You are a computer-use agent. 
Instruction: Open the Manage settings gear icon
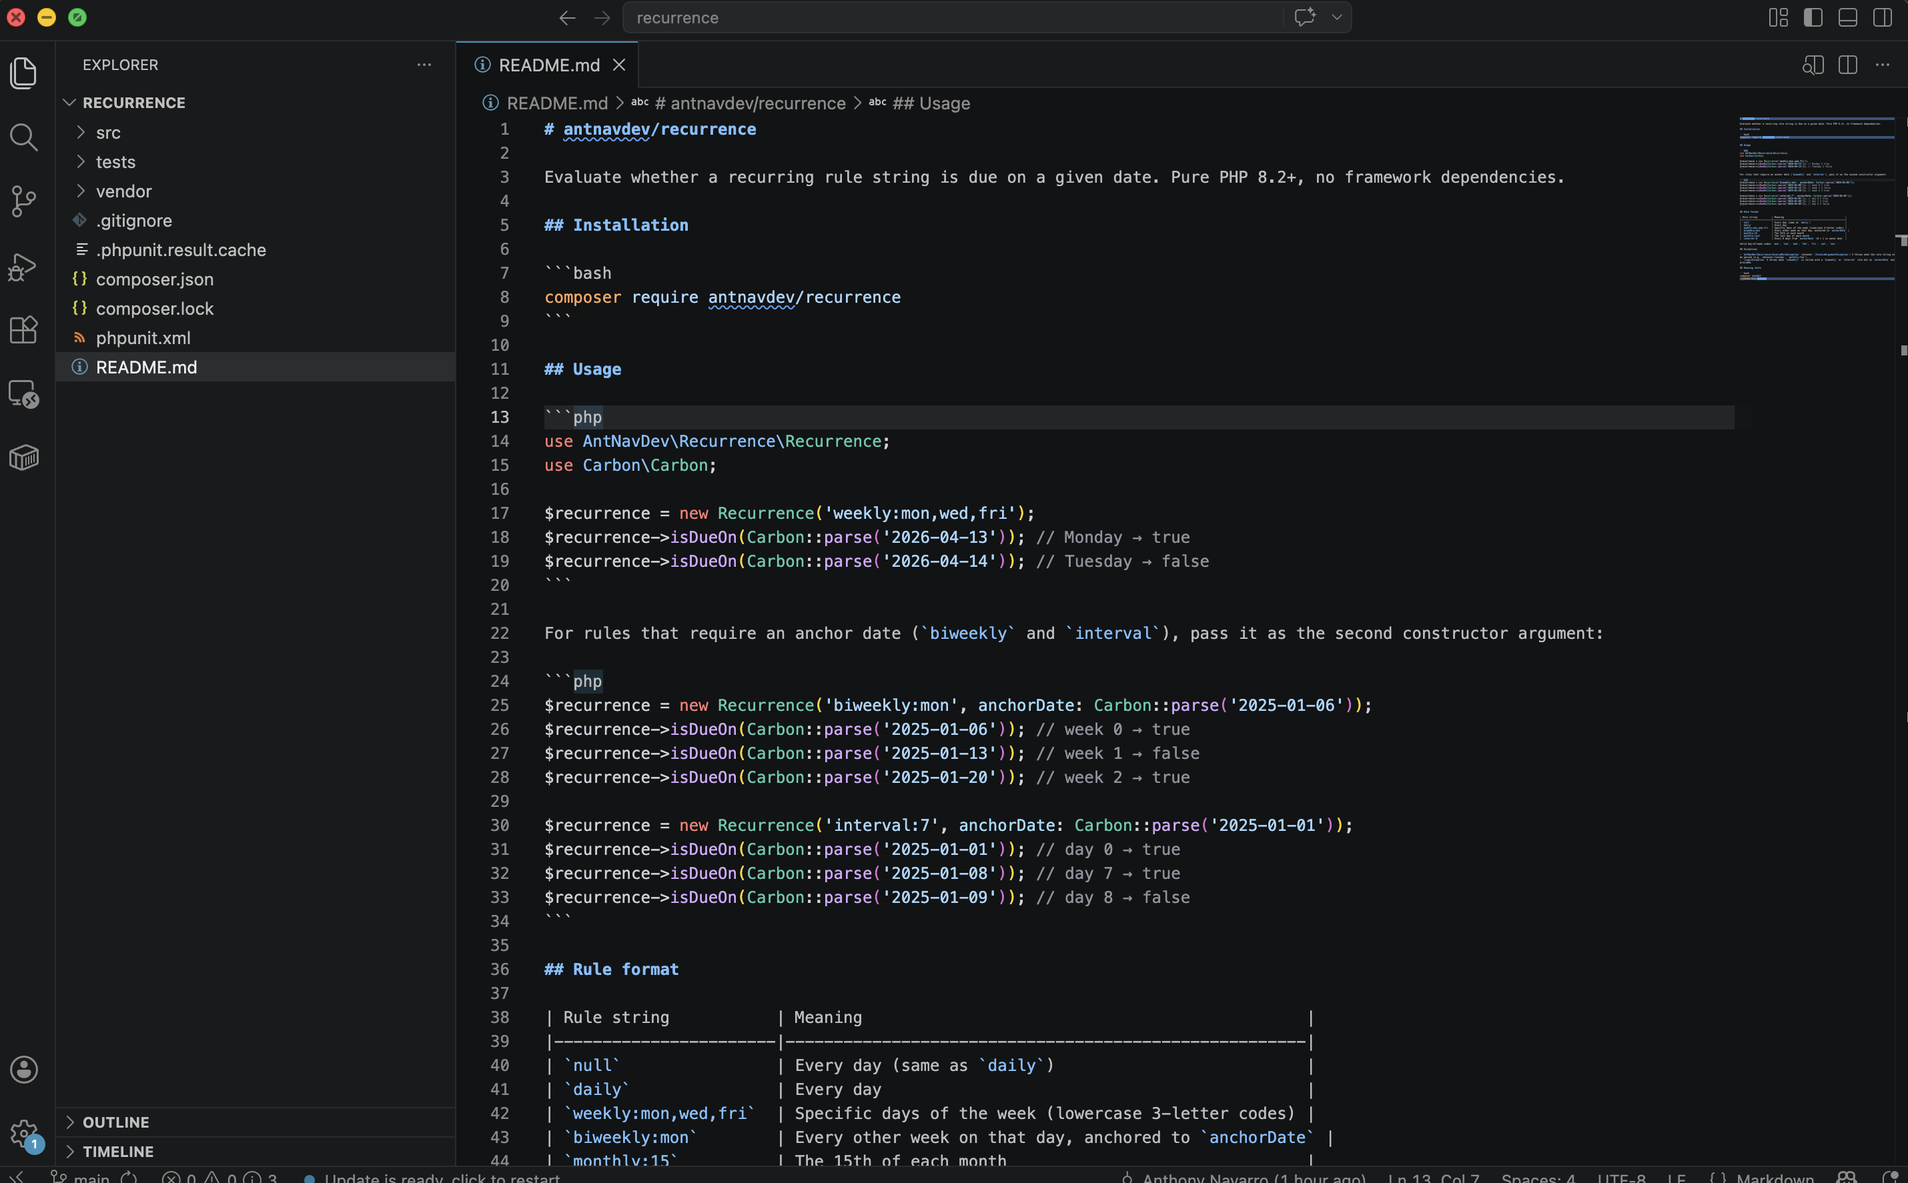coord(23,1134)
